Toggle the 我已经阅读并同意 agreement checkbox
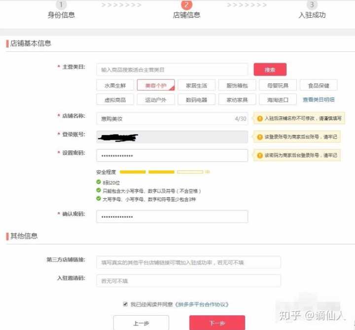This screenshot has width=355, height=330. point(125,304)
